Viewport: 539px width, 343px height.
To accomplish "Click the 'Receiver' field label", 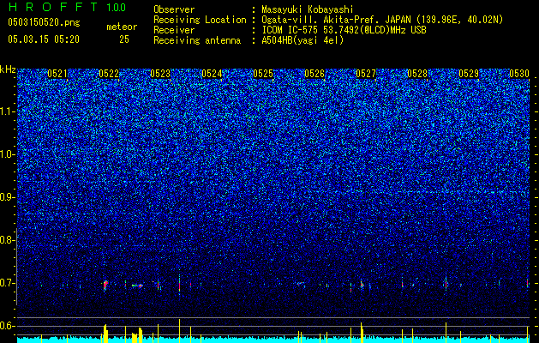I will [x=174, y=30].
